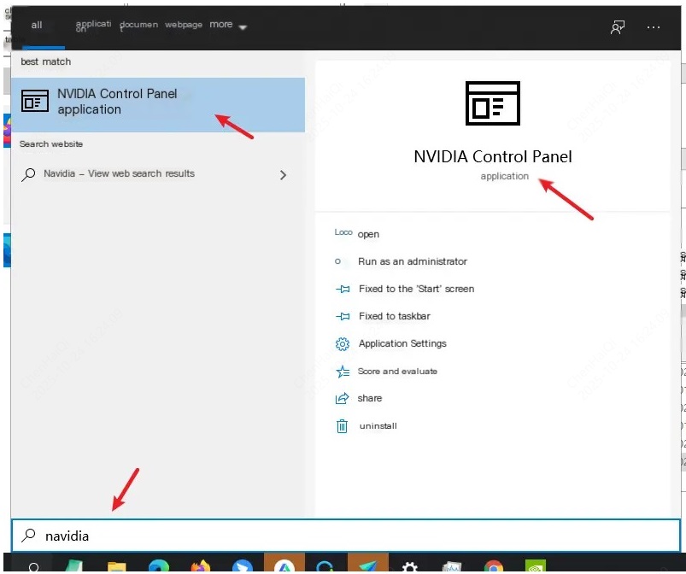Viewport: 686px width, 574px height.
Task: Switch to the 'all' search tab
Action: pos(37,26)
